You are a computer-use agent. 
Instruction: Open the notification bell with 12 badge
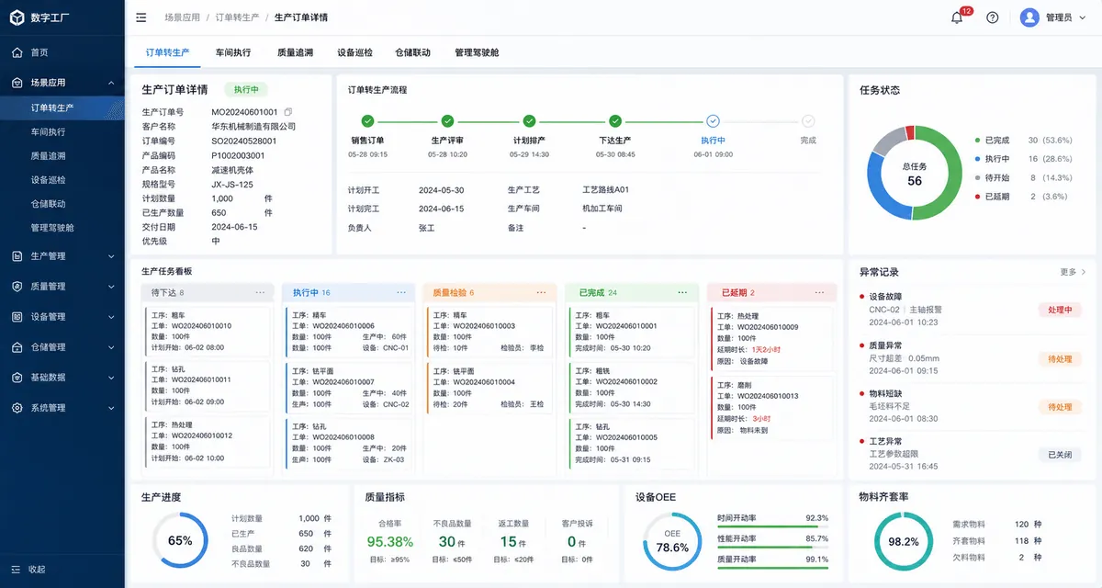point(957,17)
